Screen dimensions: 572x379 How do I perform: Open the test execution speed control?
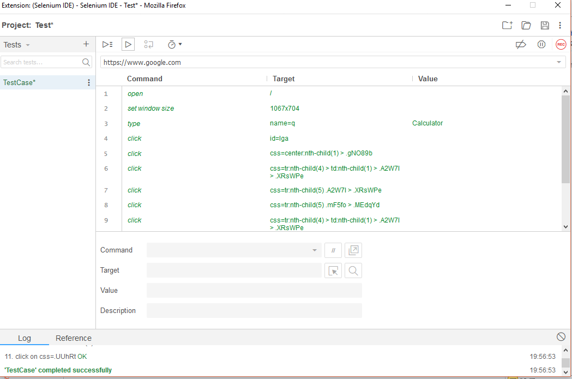[x=174, y=45]
